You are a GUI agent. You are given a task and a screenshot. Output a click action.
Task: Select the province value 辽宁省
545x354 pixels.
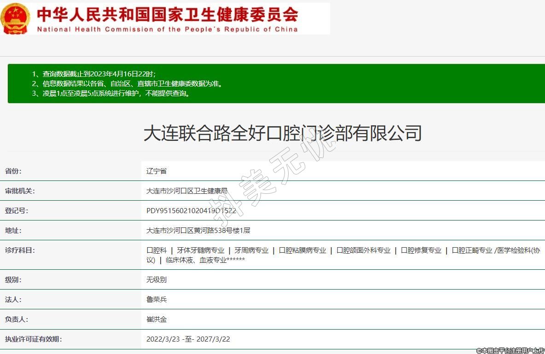click(x=157, y=171)
